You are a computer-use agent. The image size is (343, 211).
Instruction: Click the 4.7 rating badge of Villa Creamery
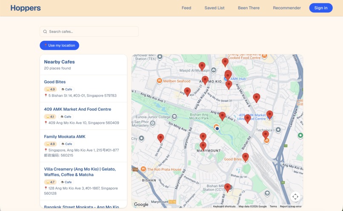coord(50,182)
